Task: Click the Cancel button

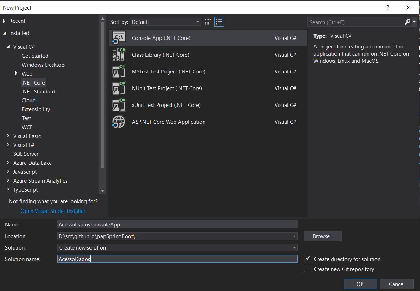Action: pyautogui.click(x=397, y=284)
